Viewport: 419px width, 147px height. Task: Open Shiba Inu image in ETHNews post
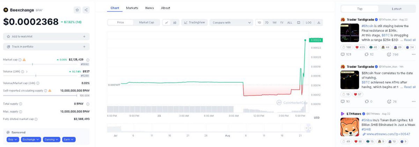point(350,128)
